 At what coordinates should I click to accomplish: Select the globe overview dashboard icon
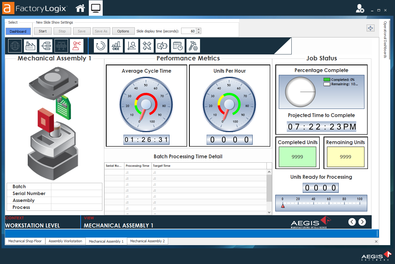[14, 46]
